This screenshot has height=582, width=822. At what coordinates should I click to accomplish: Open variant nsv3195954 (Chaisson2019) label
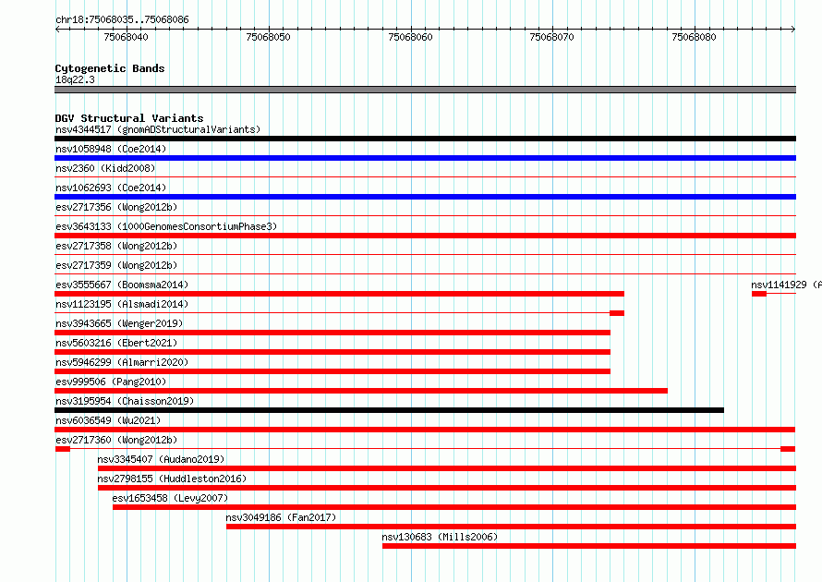point(125,401)
